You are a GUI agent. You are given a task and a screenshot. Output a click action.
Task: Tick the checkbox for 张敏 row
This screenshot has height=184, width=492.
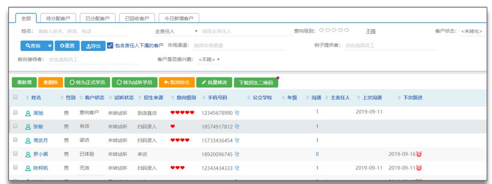tap(15, 126)
